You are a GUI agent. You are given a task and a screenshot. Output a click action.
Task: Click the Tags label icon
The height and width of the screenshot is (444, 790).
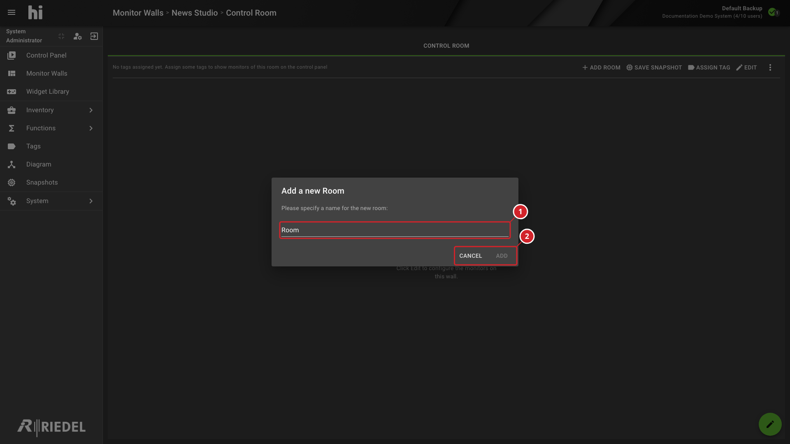tap(12, 146)
